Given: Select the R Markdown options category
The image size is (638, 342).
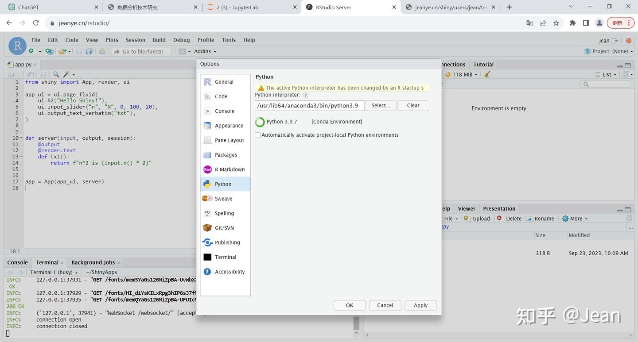Looking at the screenshot, I should (x=225, y=169).
